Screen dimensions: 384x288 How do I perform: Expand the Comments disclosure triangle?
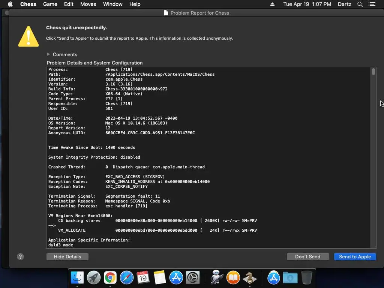pyautogui.click(x=48, y=54)
